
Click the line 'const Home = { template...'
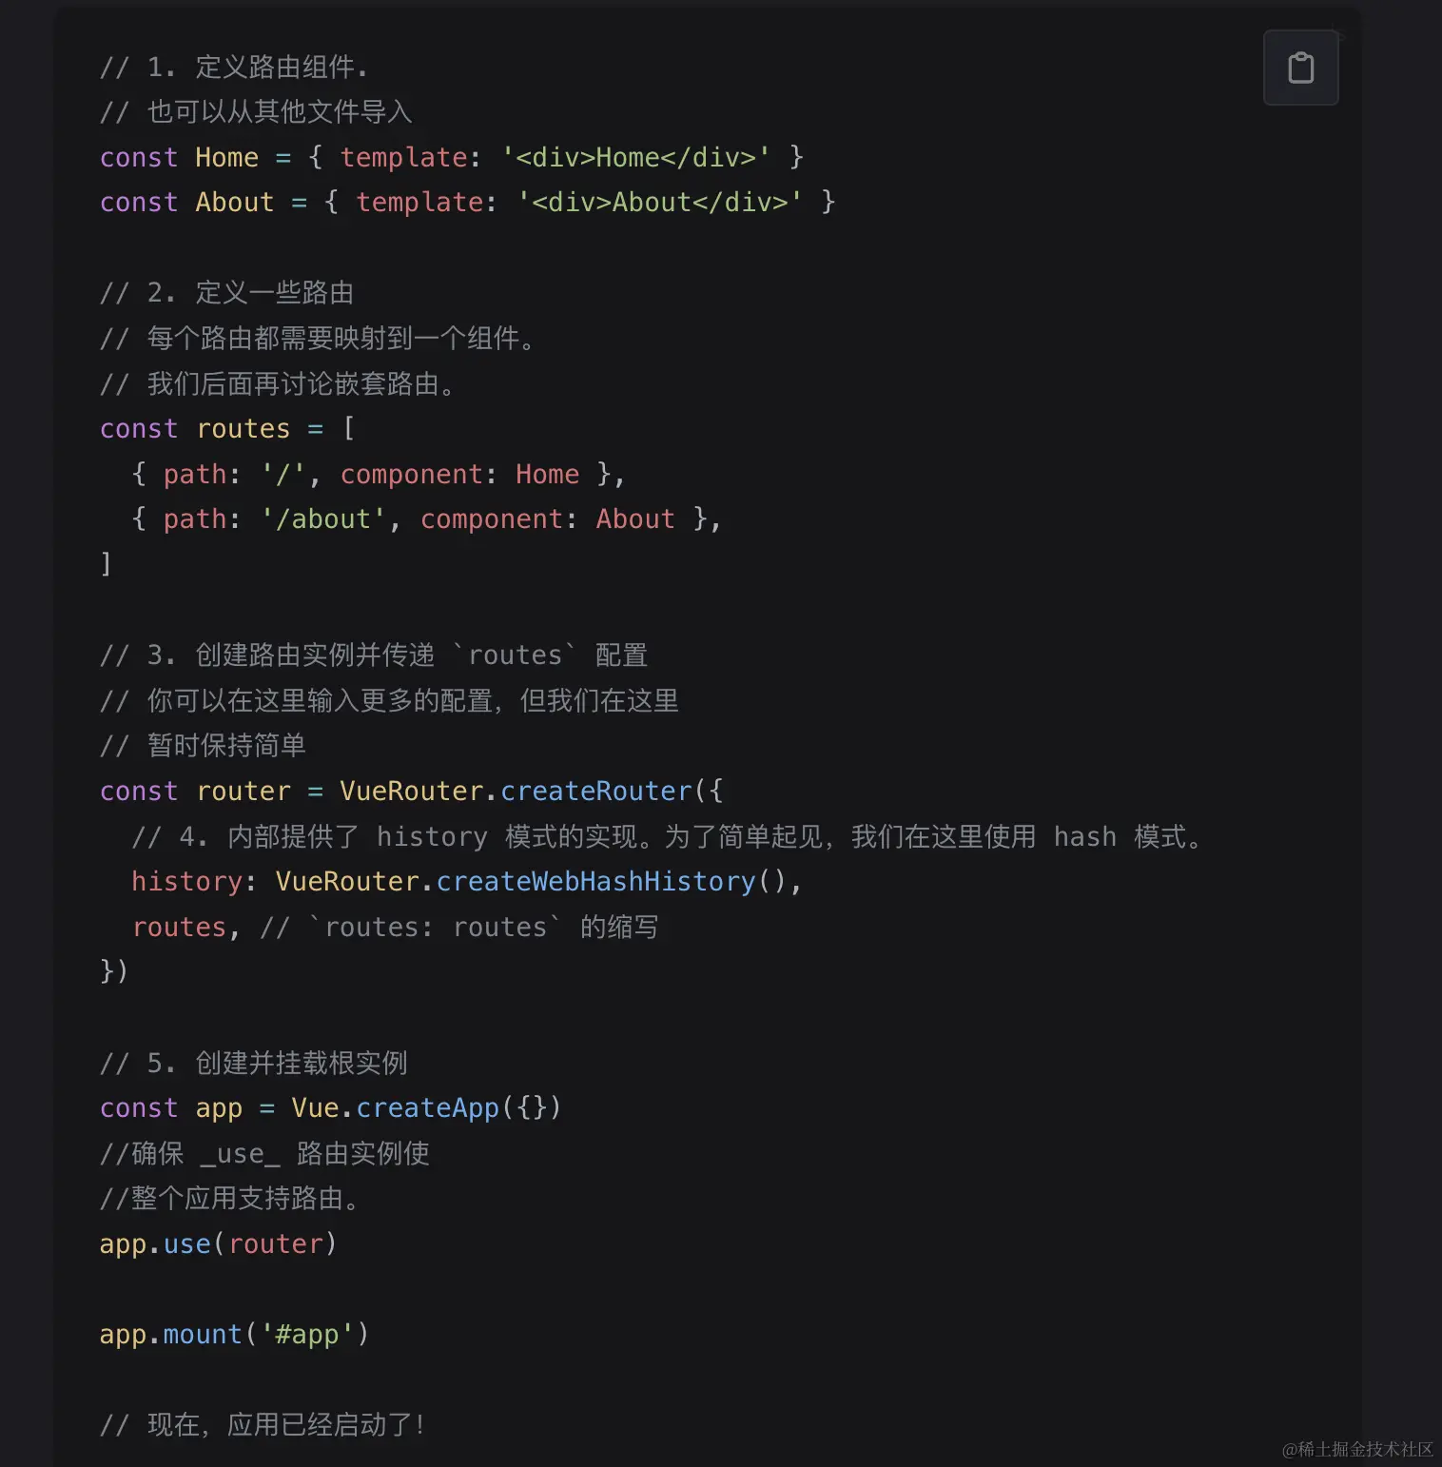(452, 157)
